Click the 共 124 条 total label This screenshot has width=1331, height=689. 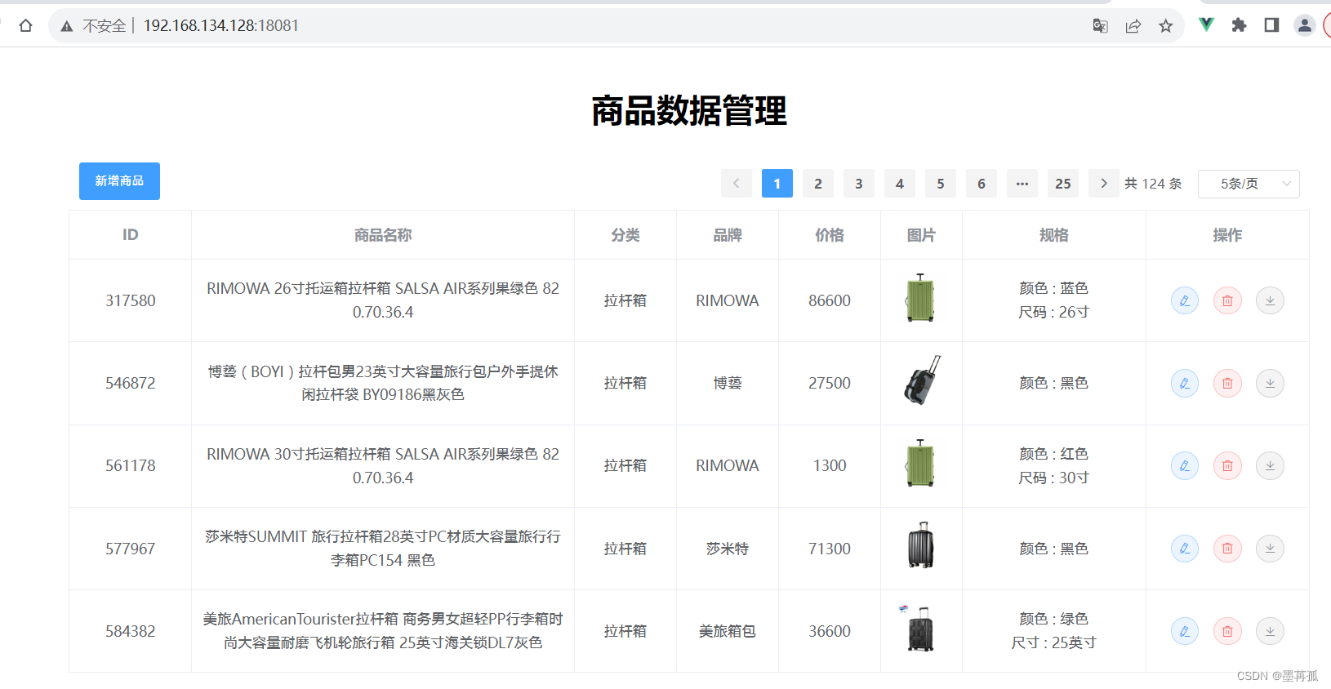[1153, 184]
